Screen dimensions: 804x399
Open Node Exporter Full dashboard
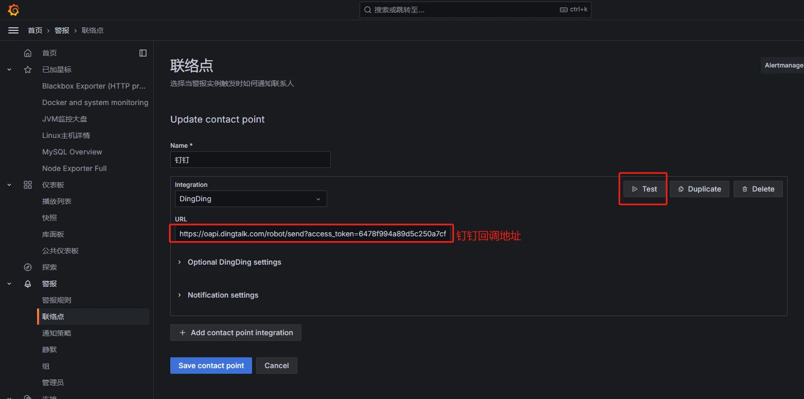click(x=75, y=168)
